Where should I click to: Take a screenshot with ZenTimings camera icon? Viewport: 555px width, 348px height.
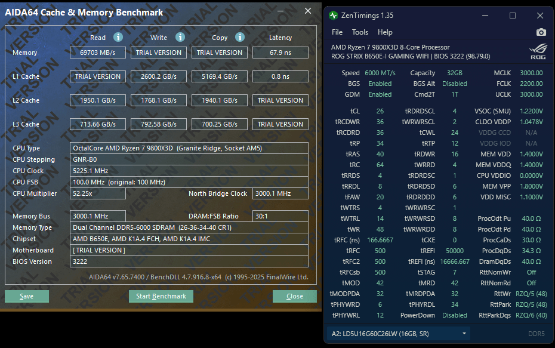click(x=541, y=32)
